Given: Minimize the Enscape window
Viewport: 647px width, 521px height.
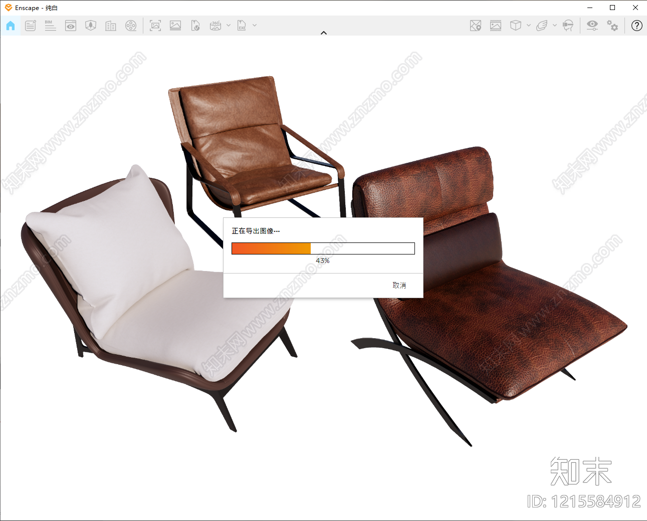Looking at the screenshot, I should [x=590, y=8].
